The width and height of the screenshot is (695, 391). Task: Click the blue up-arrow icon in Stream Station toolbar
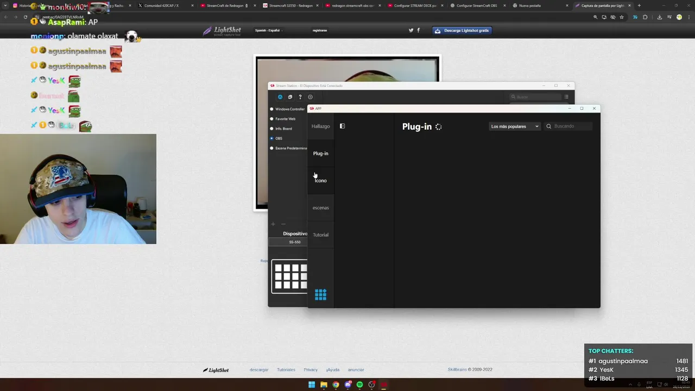point(280,97)
